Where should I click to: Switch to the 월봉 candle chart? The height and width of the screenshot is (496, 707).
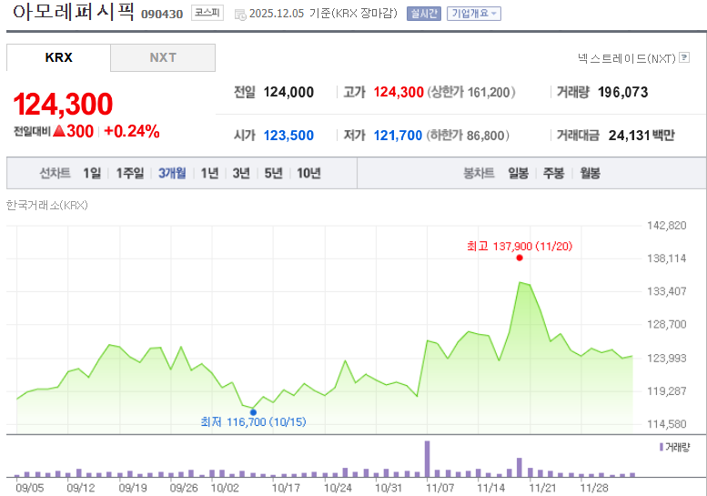pos(590,173)
